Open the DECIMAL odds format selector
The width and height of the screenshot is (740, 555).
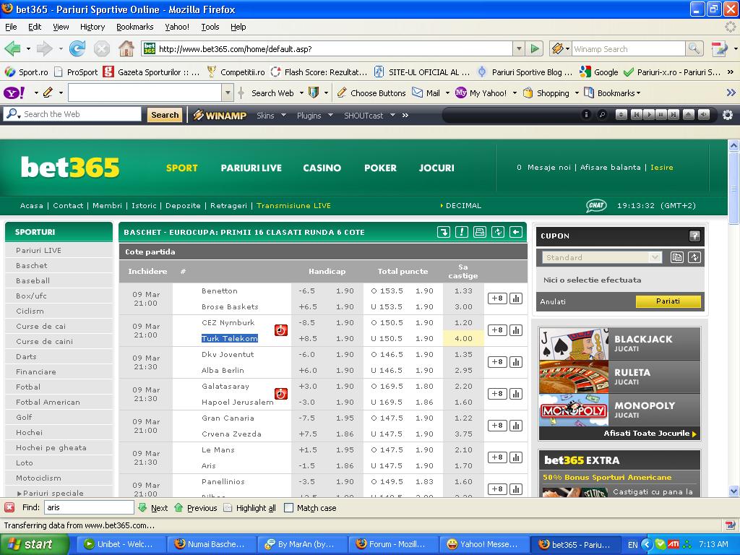[x=460, y=206]
